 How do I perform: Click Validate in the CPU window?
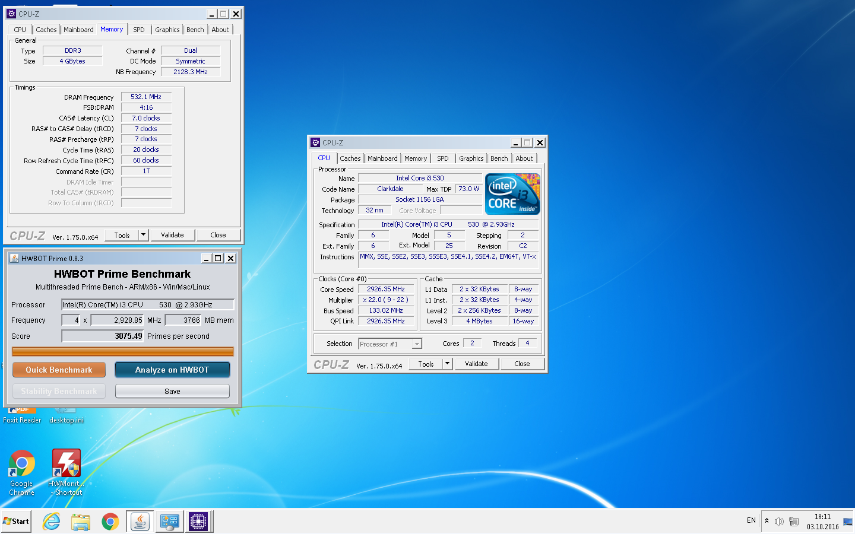476,364
